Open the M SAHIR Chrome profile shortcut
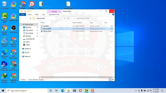 (x=13, y=42)
